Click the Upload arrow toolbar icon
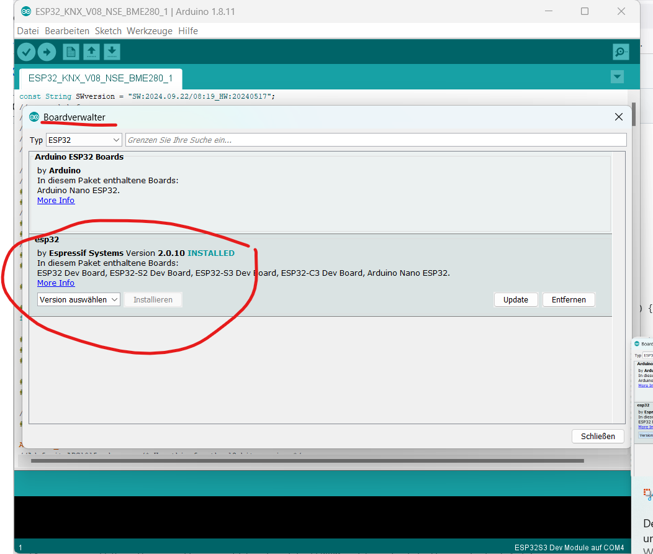The height and width of the screenshot is (554, 653). tap(47, 52)
